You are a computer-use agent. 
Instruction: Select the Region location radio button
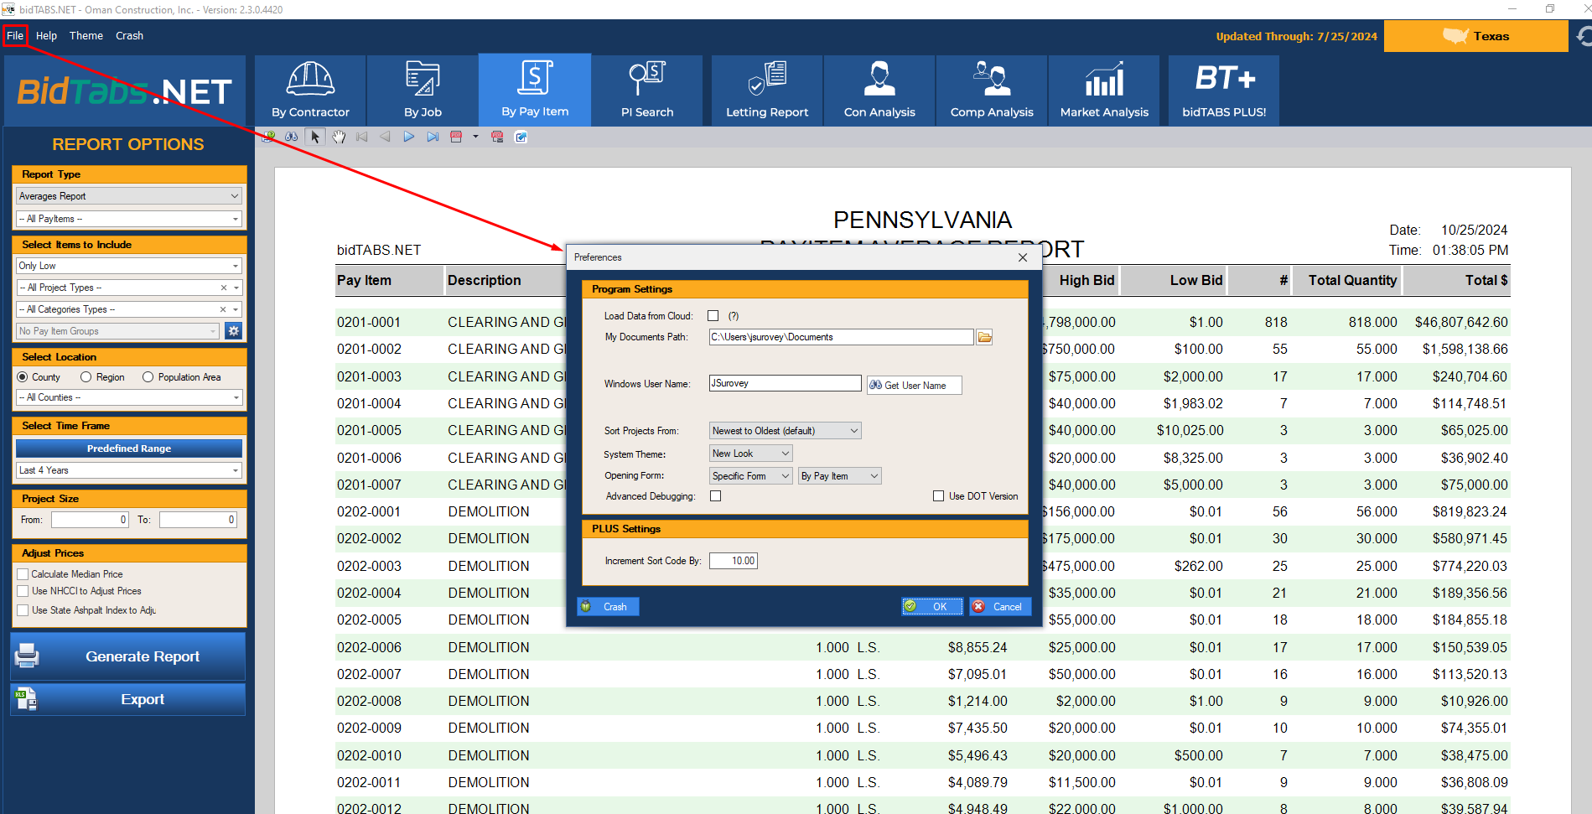click(86, 377)
